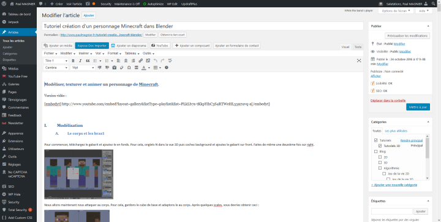Apply italic formatting

click(80, 61)
